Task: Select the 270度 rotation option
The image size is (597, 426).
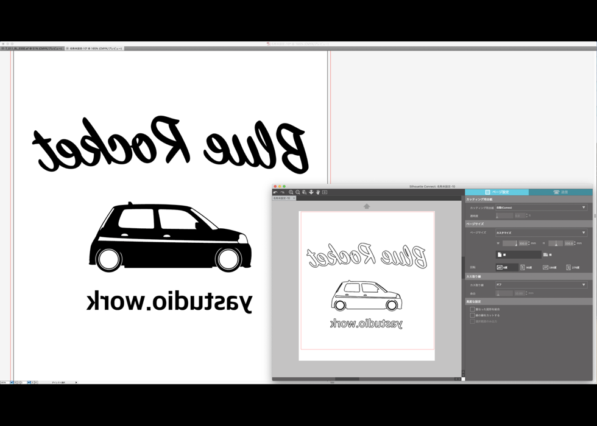Action: coord(571,267)
